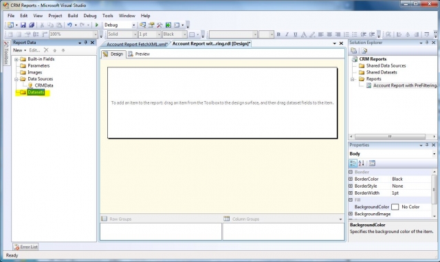Open the vertical Toolbox side tab
The width and height of the screenshot is (440, 262).
click(6, 52)
